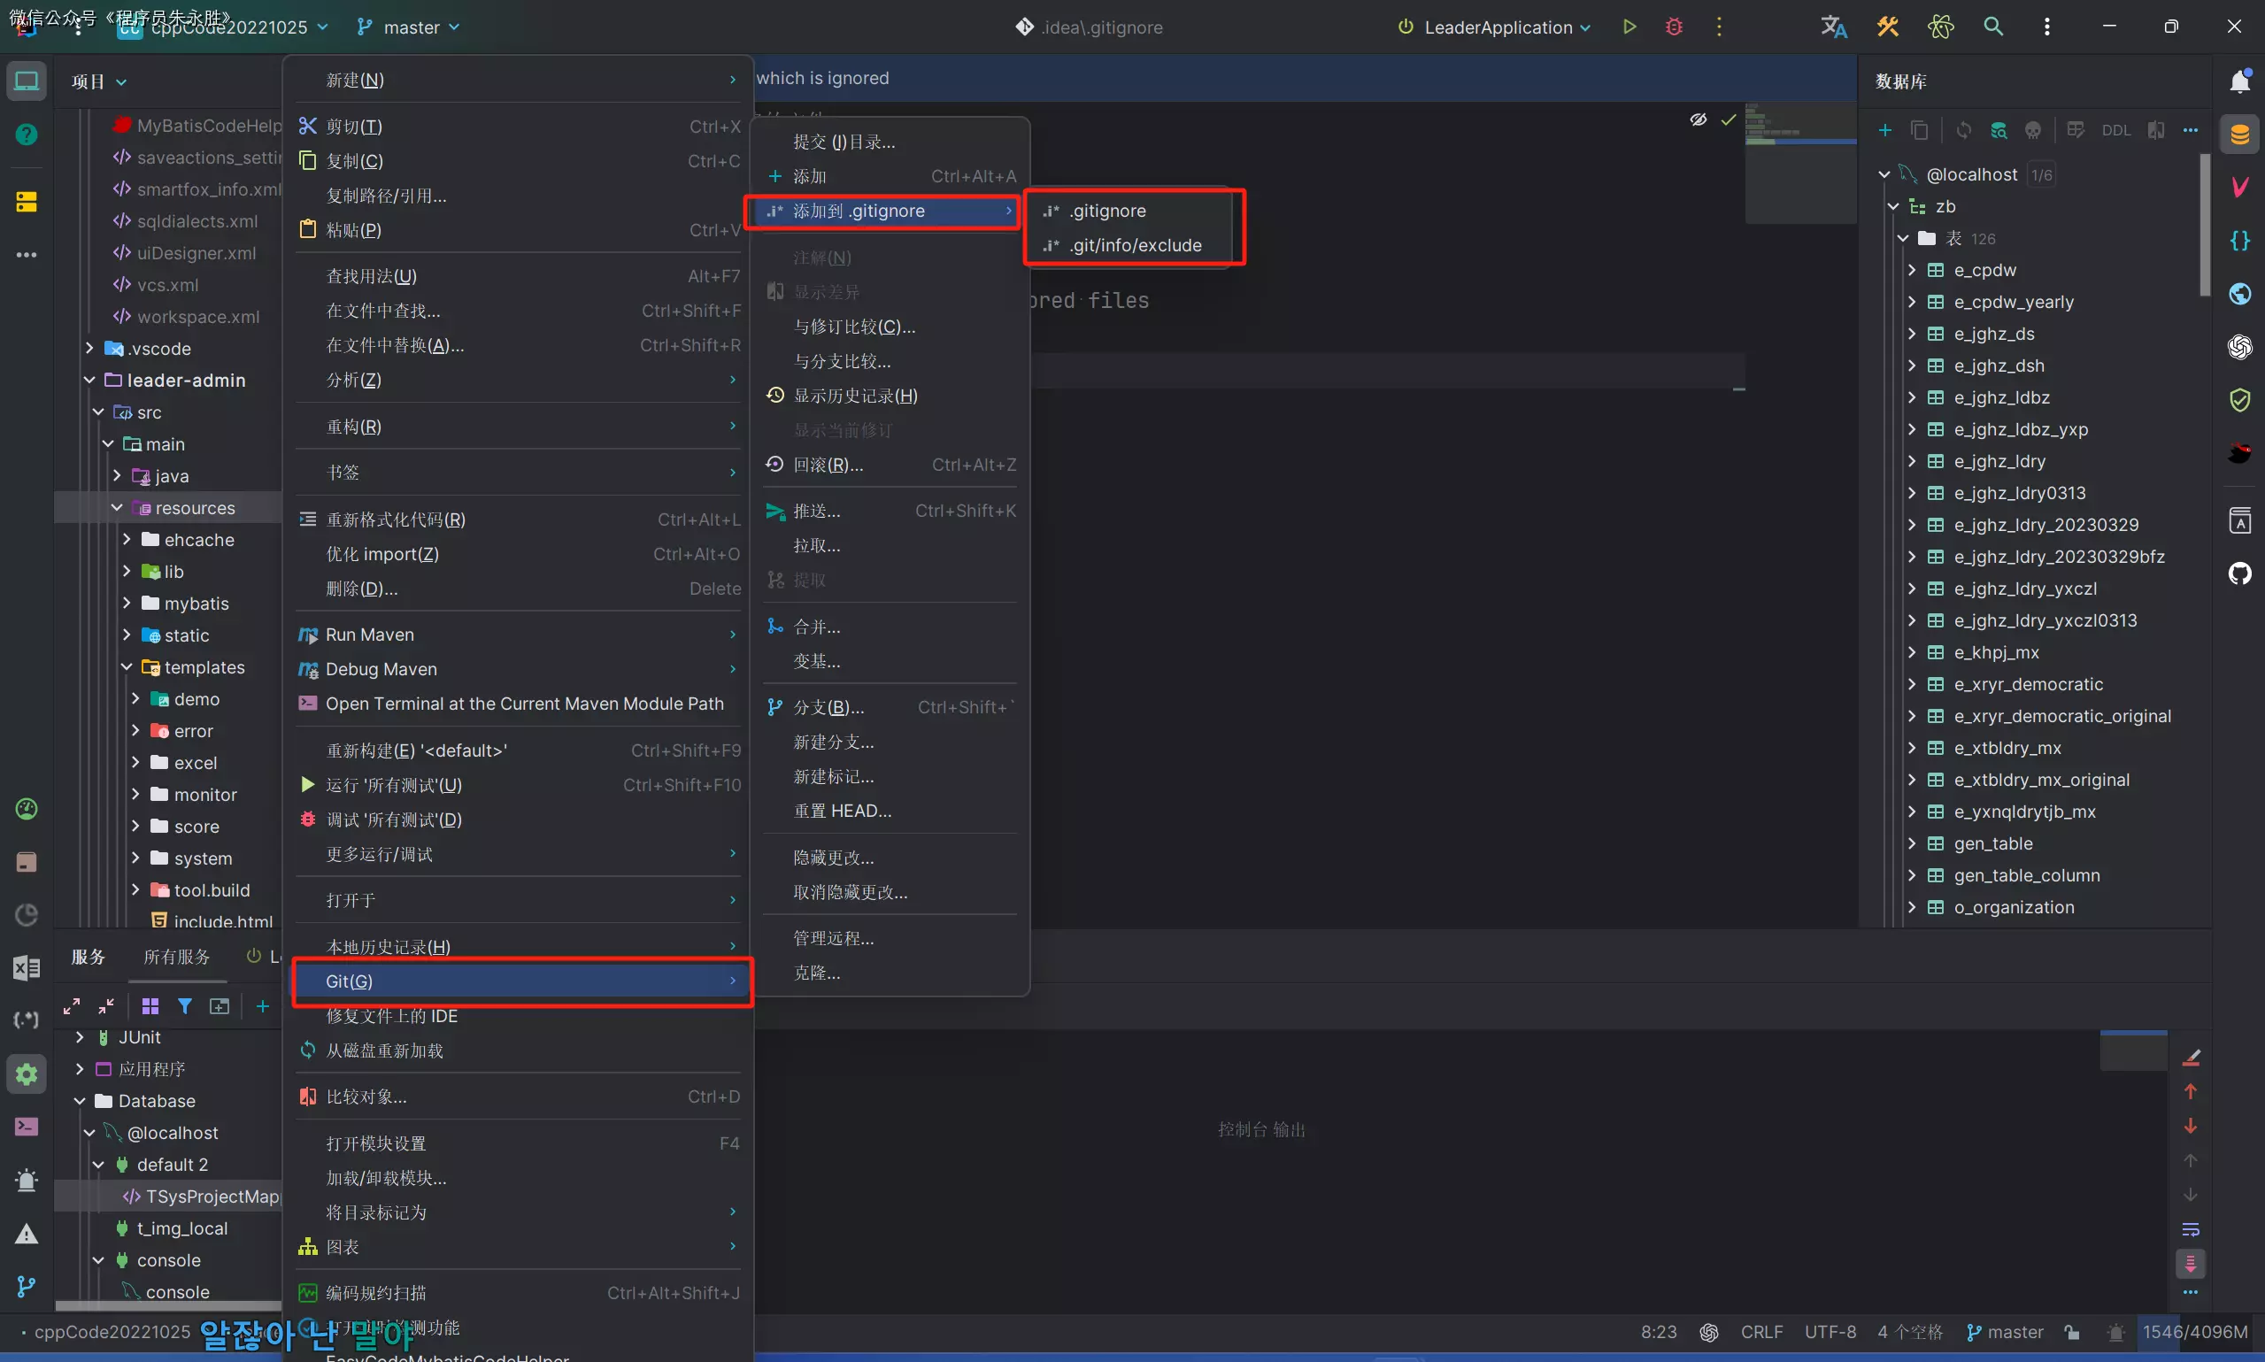Open the master branch dropdown
This screenshot has height=1362, width=2265.
coord(406,27)
